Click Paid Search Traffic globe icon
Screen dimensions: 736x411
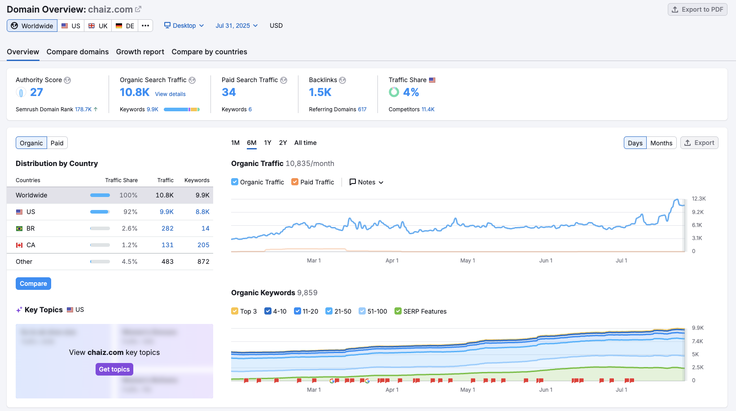[x=284, y=80]
